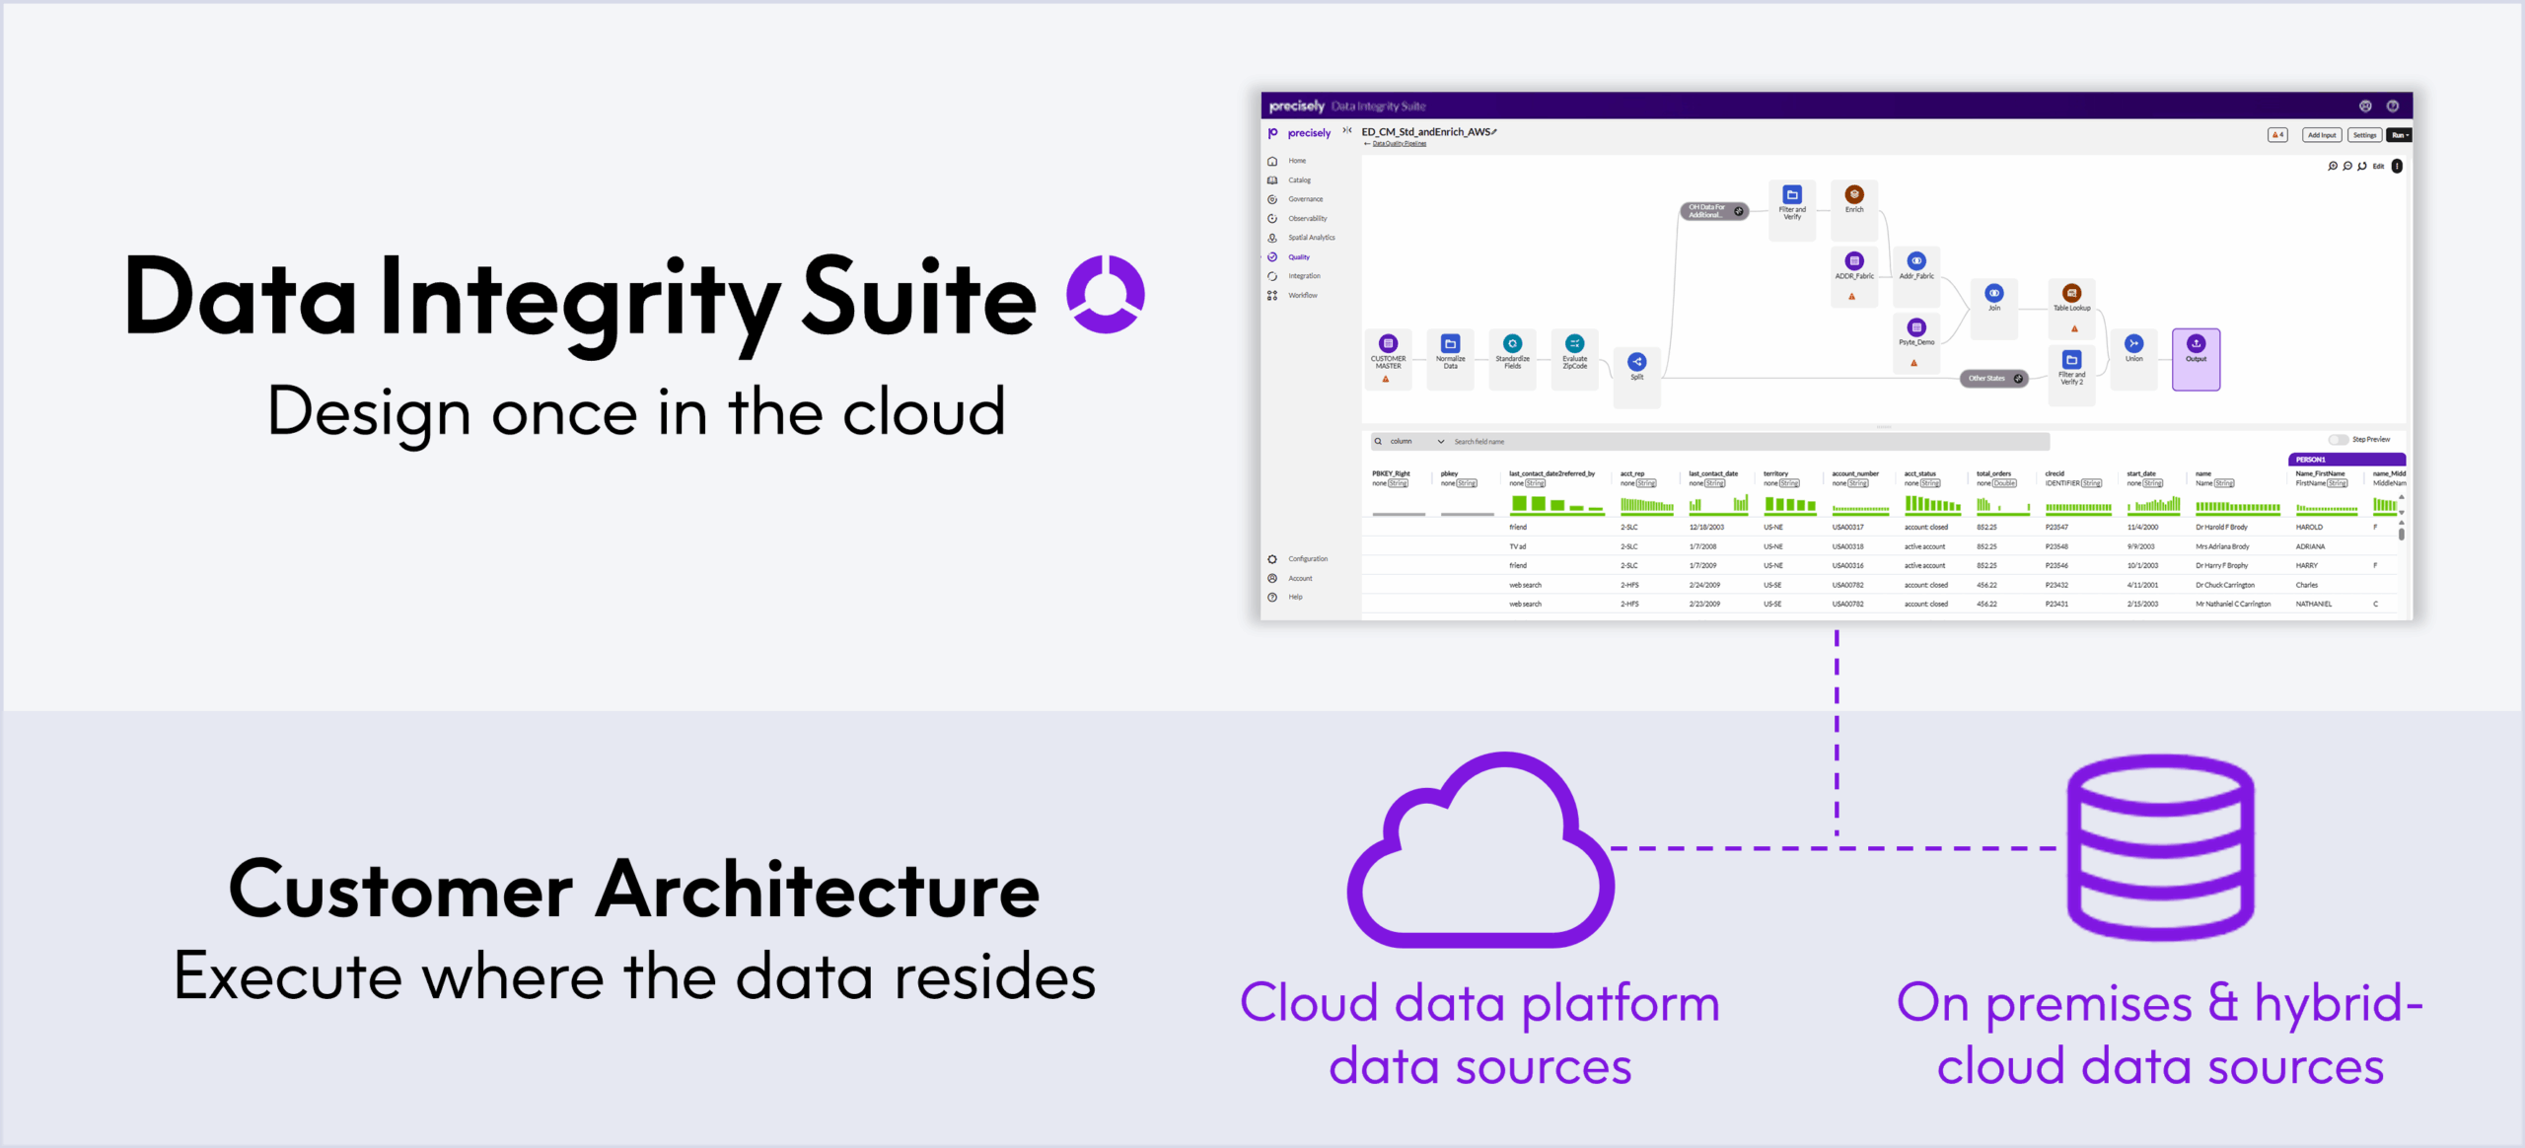Click the Dr Harold F Brody name cell
Image resolution: width=2525 pixels, height=1148 pixels.
pos(2221,528)
